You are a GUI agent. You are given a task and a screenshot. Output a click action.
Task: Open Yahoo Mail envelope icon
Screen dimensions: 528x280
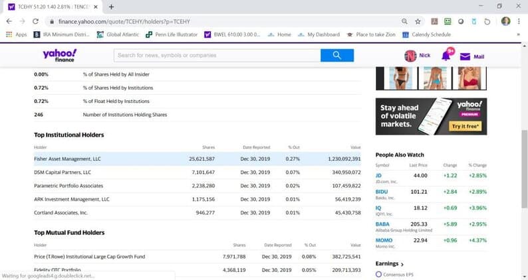click(465, 56)
